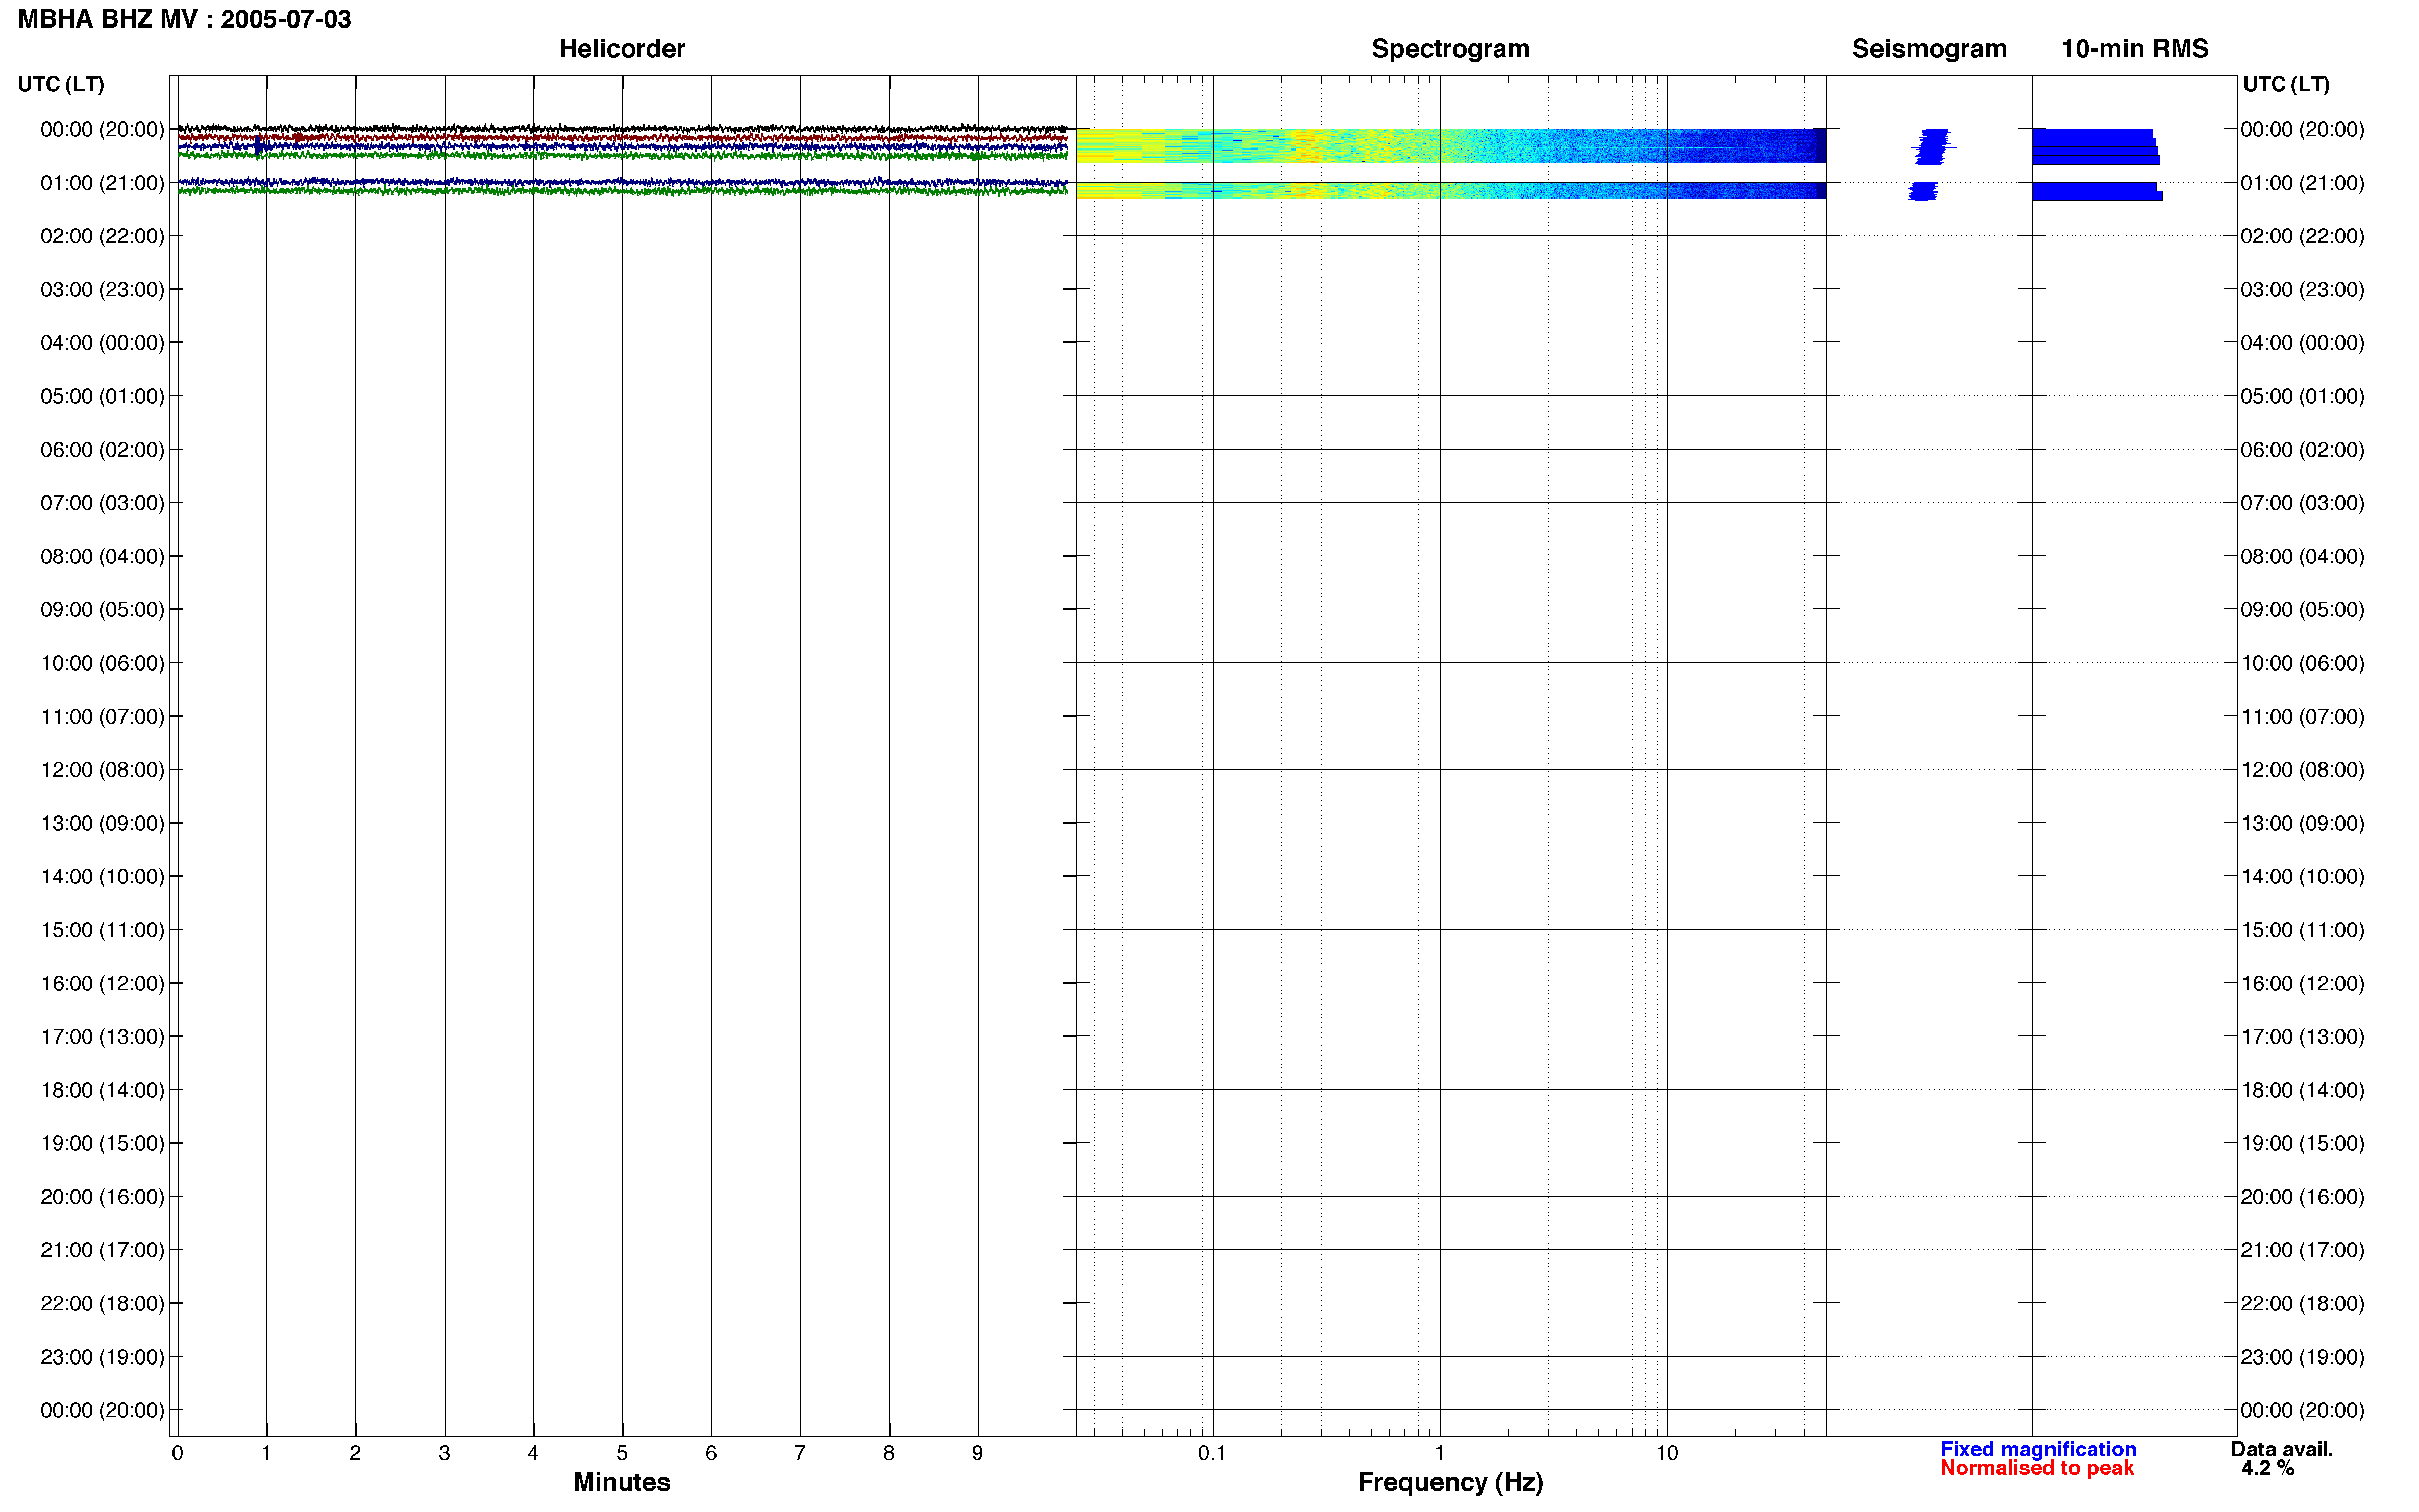
Task: Click left axis label 15:00 (11:00)
Action: coord(102,930)
